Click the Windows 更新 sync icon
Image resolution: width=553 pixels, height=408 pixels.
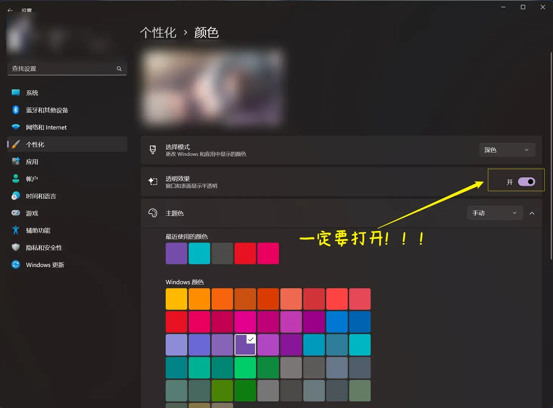[x=15, y=265]
